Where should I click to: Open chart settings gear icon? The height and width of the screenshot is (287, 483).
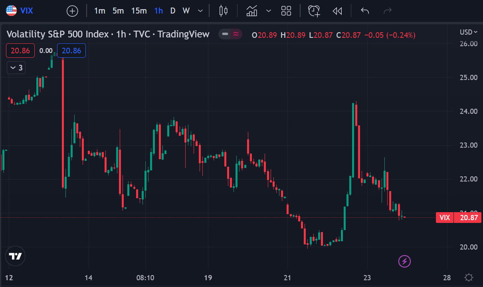click(469, 277)
